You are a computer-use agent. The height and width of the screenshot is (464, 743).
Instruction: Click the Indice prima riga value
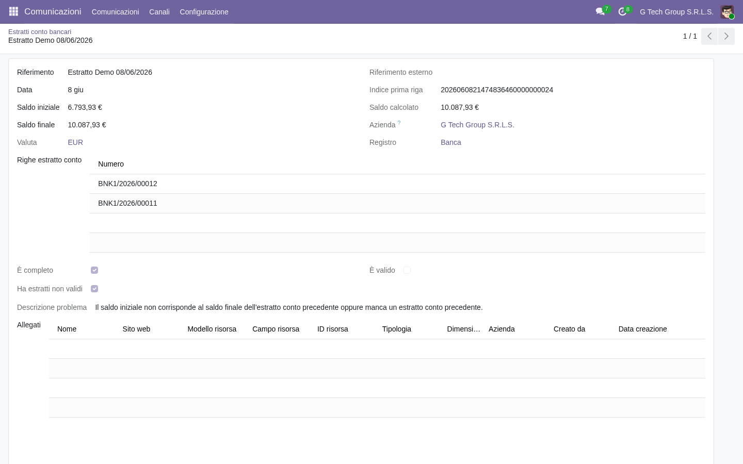click(497, 90)
